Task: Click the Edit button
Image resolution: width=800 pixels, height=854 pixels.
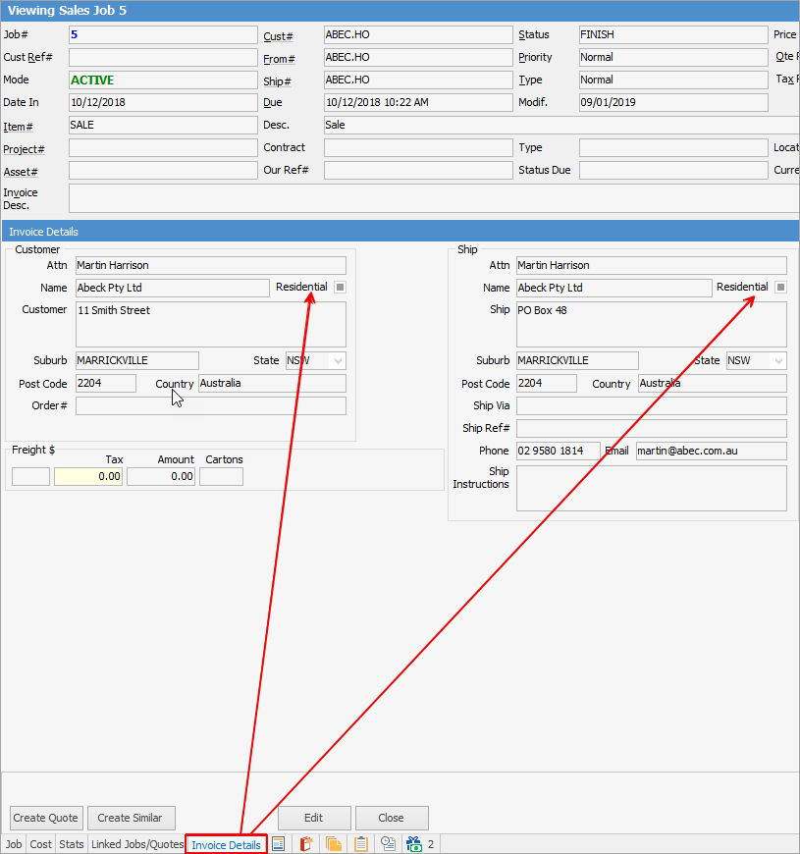Action: click(314, 818)
